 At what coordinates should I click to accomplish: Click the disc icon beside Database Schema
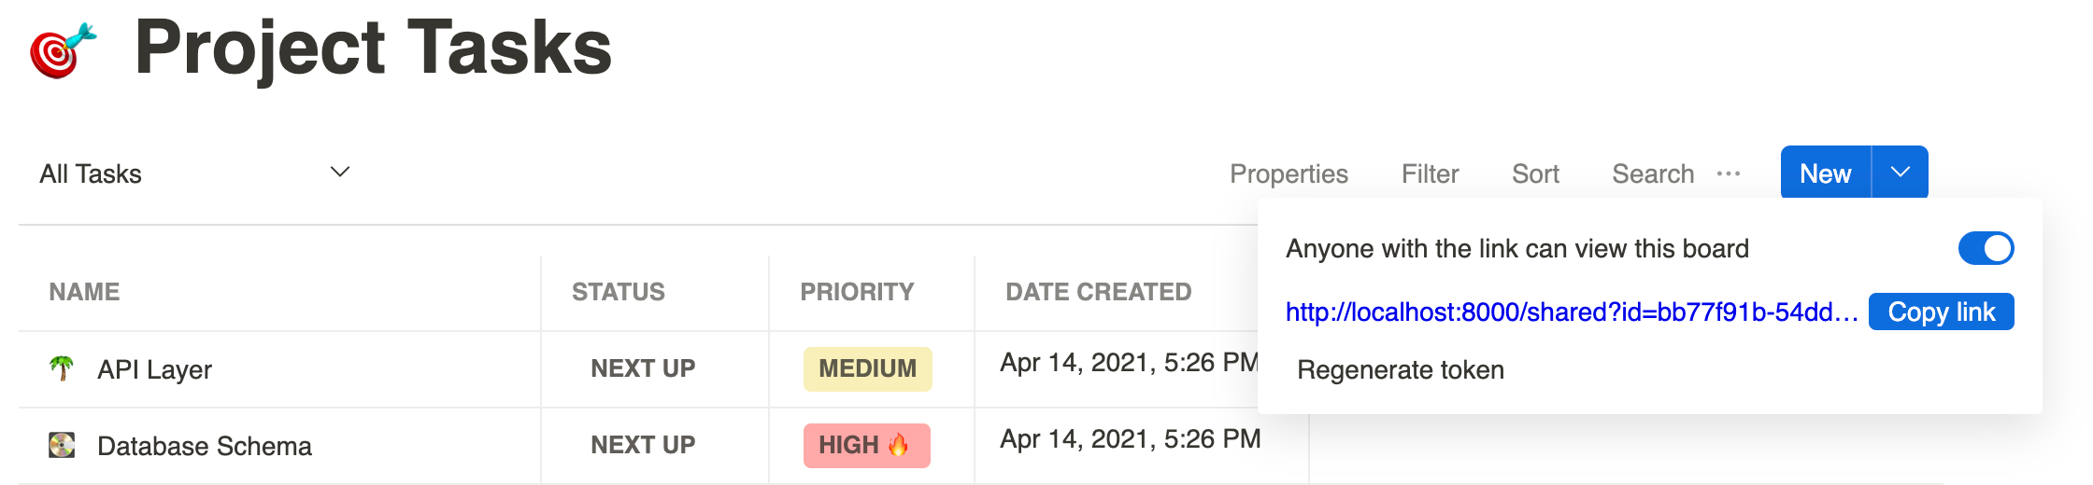(62, 445)
